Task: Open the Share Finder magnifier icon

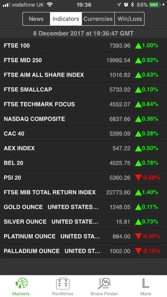Action: point(104,283)
